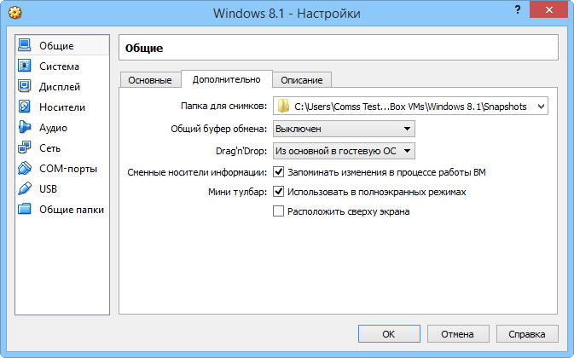Close the settings window
The height and width of the screenshot is (358, 574).
click(x=548, y=10)
